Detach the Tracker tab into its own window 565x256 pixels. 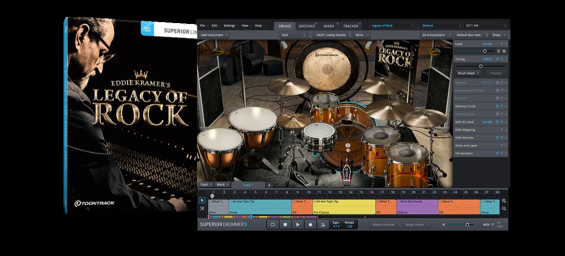coord(360,24)
